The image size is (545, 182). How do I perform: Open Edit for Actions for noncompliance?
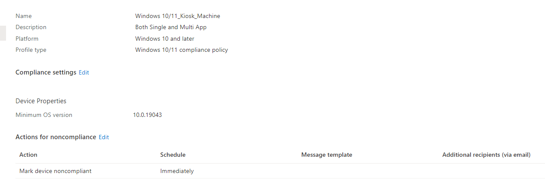coord(104,137)
